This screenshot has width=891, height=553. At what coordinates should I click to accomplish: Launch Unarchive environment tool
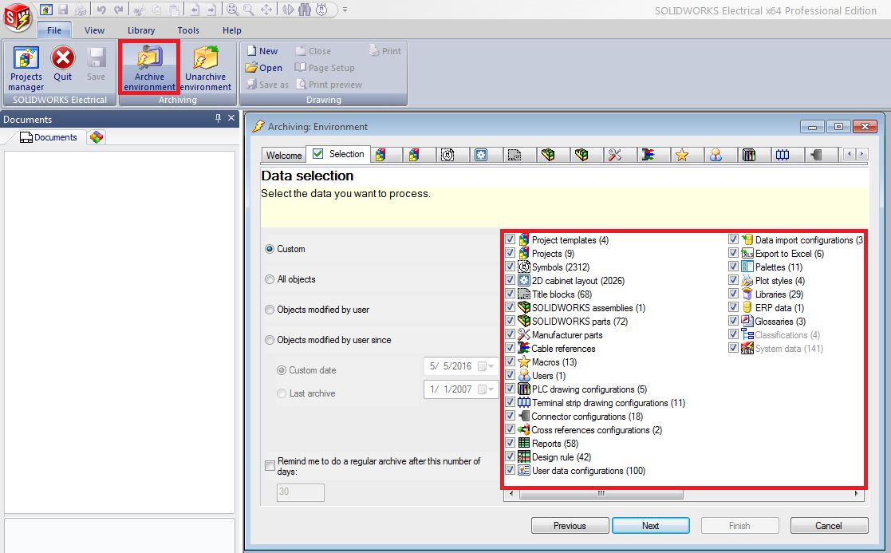point(206,68)
